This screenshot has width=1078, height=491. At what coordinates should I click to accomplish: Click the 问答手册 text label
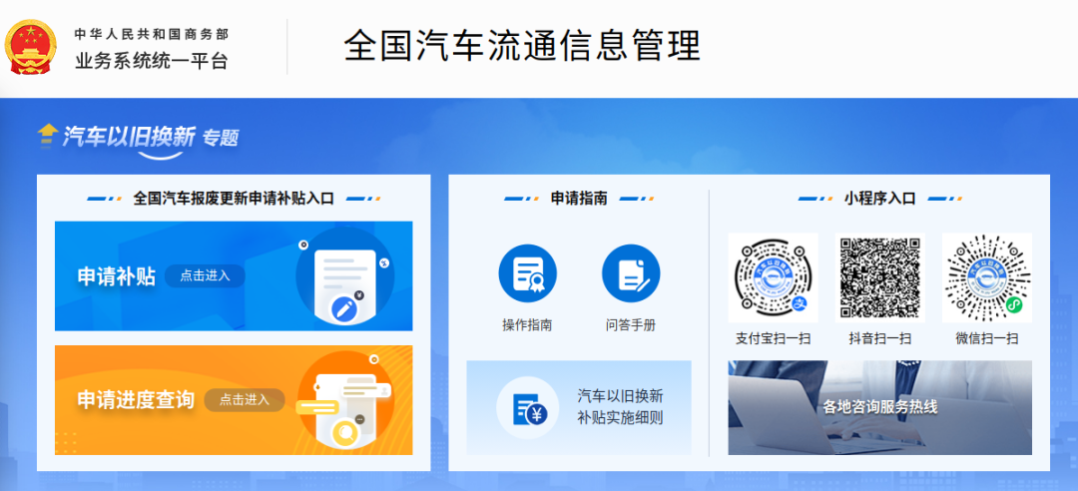click(631, 325)
